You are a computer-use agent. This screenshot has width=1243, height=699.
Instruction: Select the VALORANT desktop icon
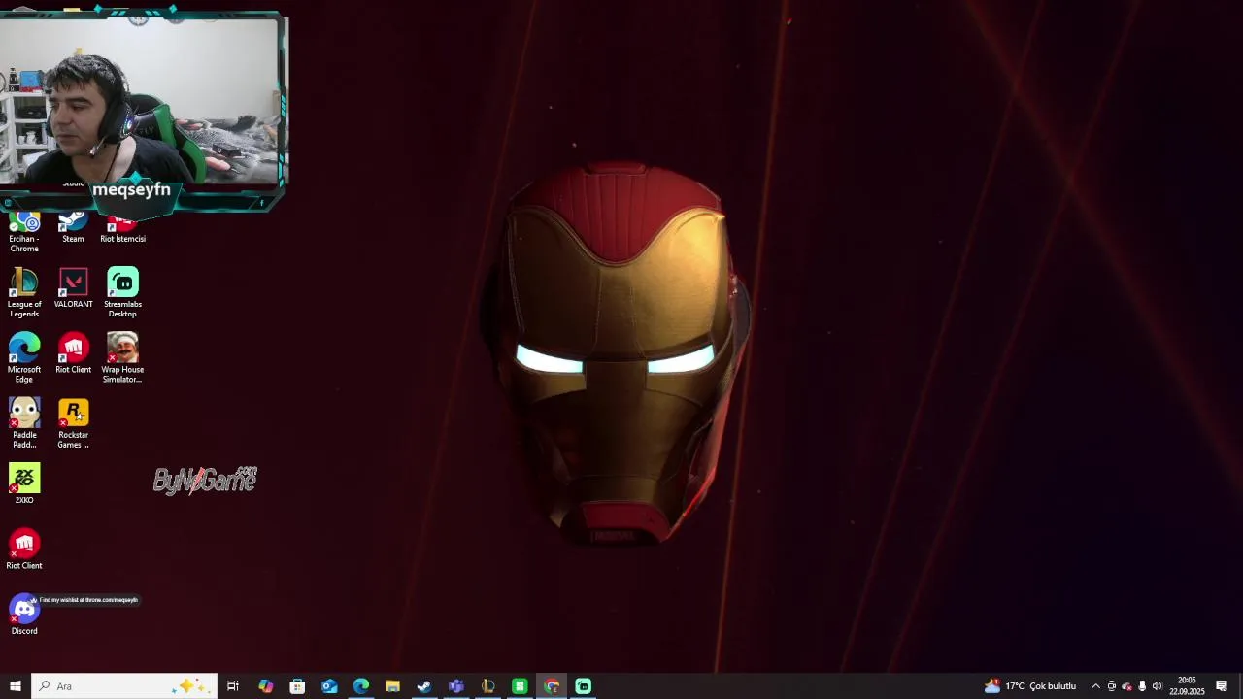tap(73, 288)
